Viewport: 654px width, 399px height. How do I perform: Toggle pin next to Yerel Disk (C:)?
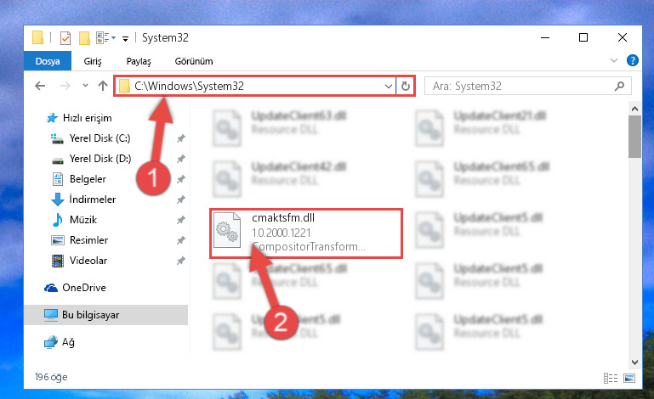click(180, 138)
